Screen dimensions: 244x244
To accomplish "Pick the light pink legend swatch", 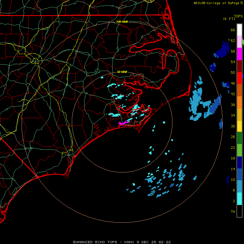I will (x=239, y=41).
